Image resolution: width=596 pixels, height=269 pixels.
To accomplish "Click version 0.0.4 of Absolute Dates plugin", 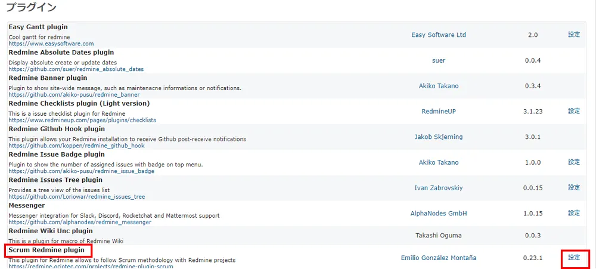I will 533,60.
